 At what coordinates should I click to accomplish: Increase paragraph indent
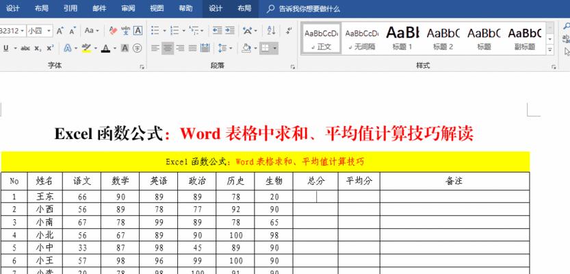(230, 31)
